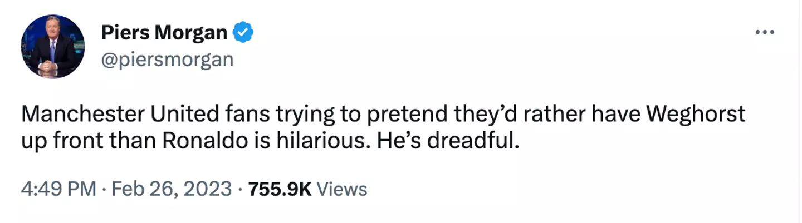This screenshot has height=223, width=802.
Task: Click the Feb 26, 2023 date
Action: (172, 189)
